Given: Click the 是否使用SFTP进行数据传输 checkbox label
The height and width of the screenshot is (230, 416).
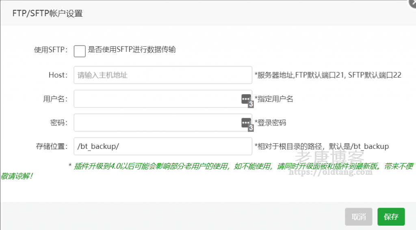Looking at the screenshot, I should [132, 50].
